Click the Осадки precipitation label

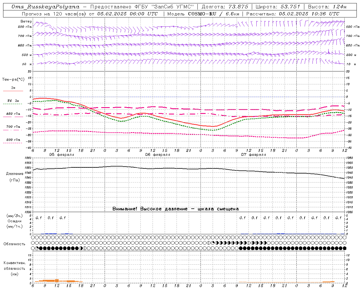[15, 221]
